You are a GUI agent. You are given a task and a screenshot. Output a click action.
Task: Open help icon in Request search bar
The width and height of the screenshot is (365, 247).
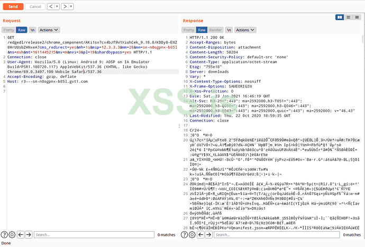(4, 235)
